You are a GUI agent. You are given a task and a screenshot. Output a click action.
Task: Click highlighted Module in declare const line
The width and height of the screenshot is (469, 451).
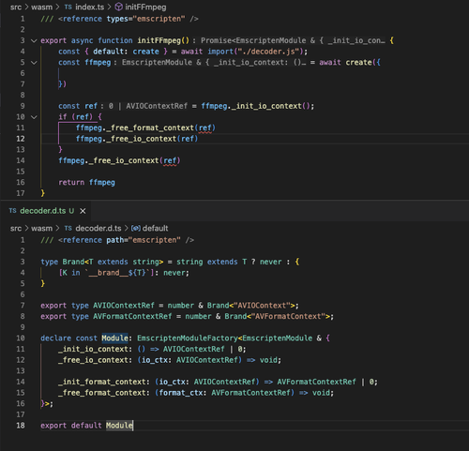click(x=114, y=338)
